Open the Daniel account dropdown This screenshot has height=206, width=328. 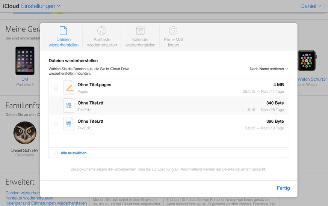[311, 6]
